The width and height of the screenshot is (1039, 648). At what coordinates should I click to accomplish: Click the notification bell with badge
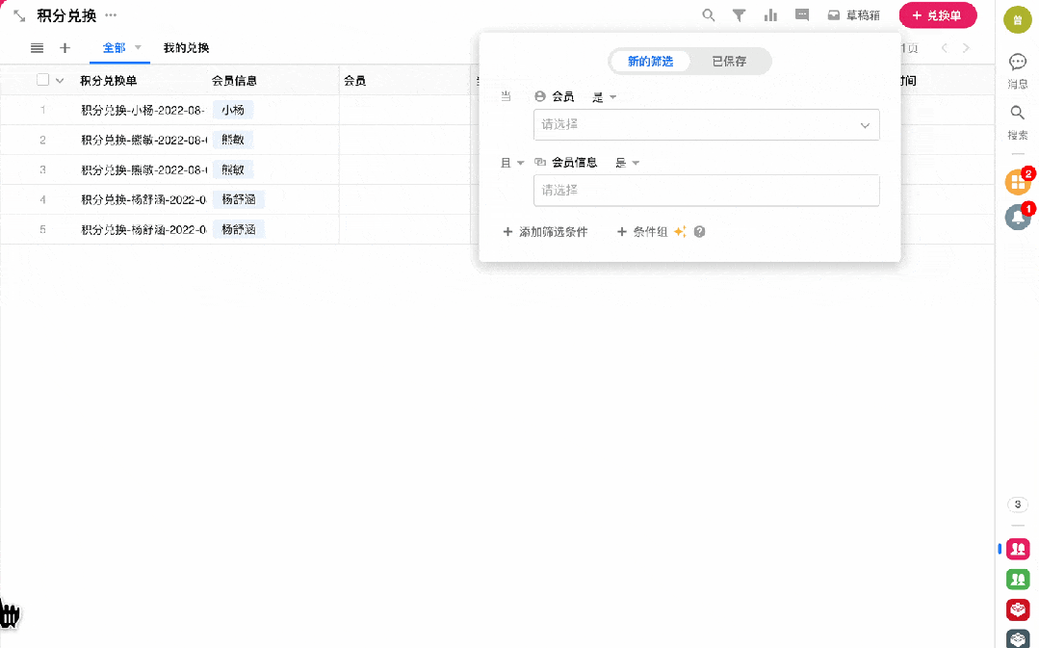pos(1017,217)
